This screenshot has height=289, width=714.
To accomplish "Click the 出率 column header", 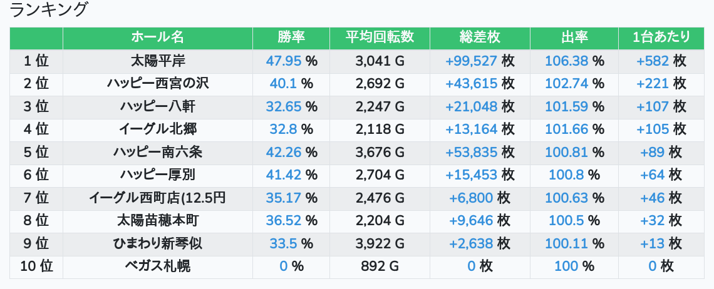I will (574, 38).
